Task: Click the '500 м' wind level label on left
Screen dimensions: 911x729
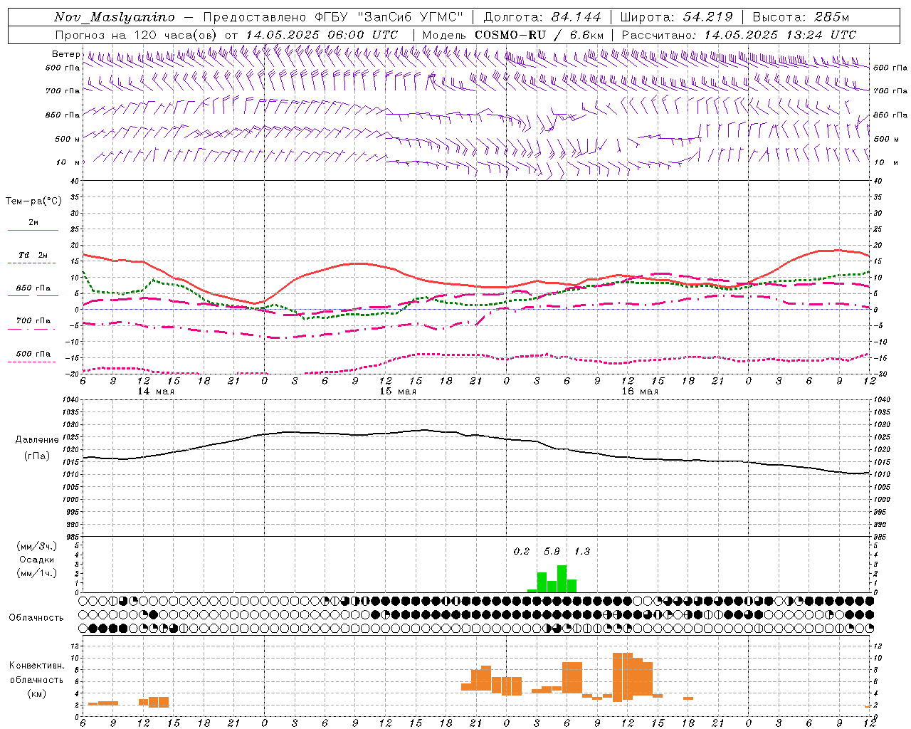Action: click(x=68, y=139)
